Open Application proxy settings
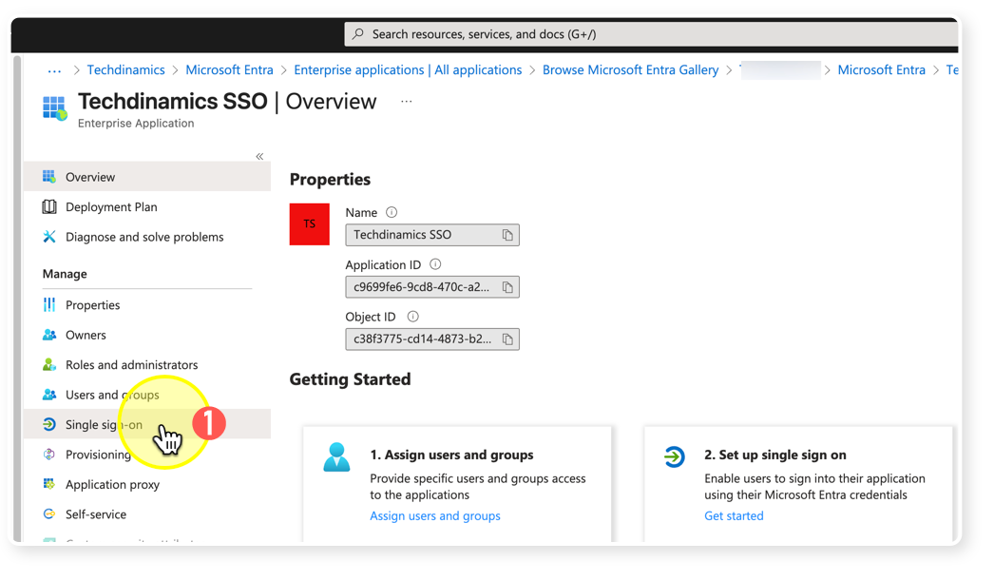Image resolution: width=994 pixels, height=581 pixels. tap(147, 484)
